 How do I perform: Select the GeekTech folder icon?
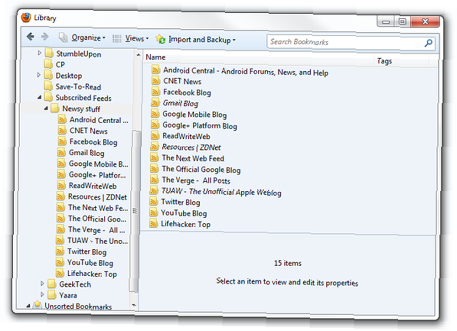(52, 284)
